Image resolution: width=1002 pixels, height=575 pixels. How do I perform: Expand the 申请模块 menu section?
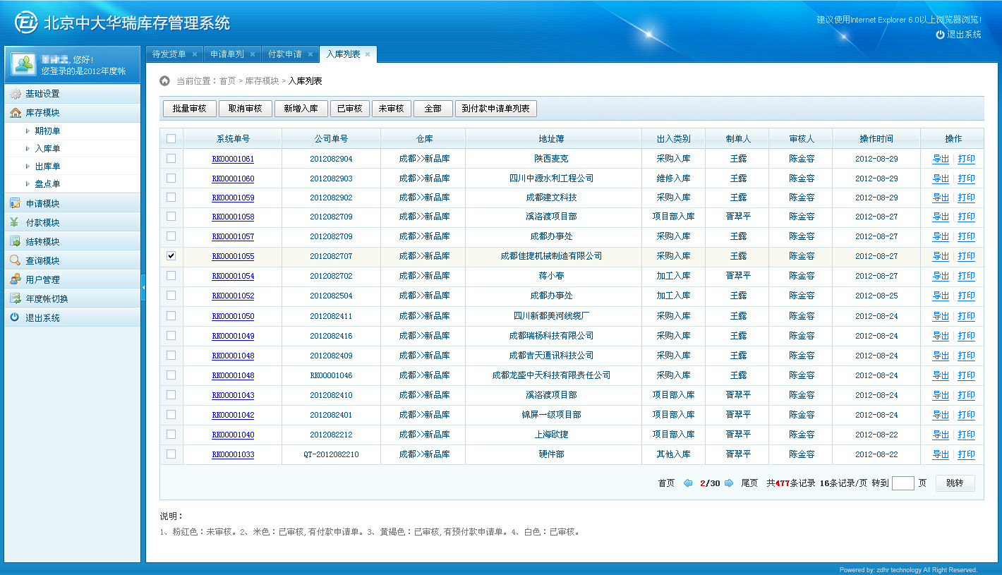pos(72,204)
